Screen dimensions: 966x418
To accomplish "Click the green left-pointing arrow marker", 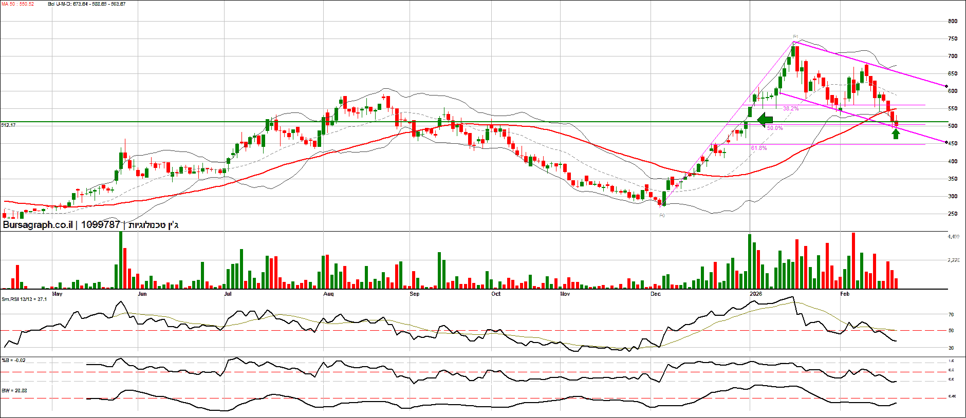I will (x=765, y=121).
